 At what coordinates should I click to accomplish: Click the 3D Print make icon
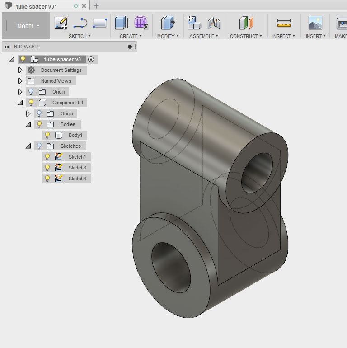coord(342,23)
